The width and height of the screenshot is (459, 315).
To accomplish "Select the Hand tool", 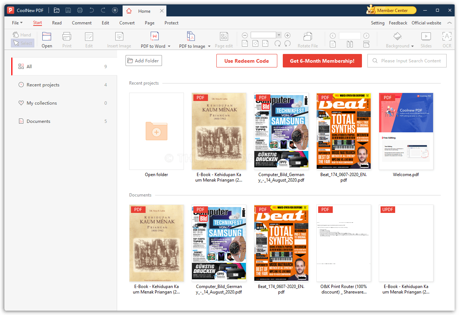I will pyautogui.click(x=22, y=35).
